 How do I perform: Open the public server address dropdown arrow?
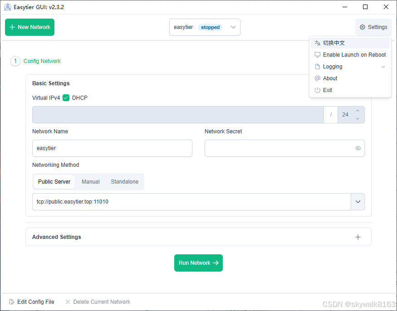point(358,202)
